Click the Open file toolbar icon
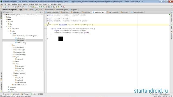Image resolution: width=173 pixels, height=97 pixels. click(1, 7)
